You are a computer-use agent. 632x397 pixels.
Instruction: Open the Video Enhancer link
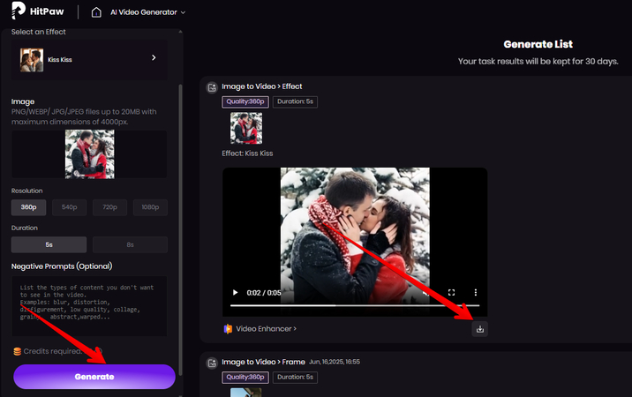(266, 329)
